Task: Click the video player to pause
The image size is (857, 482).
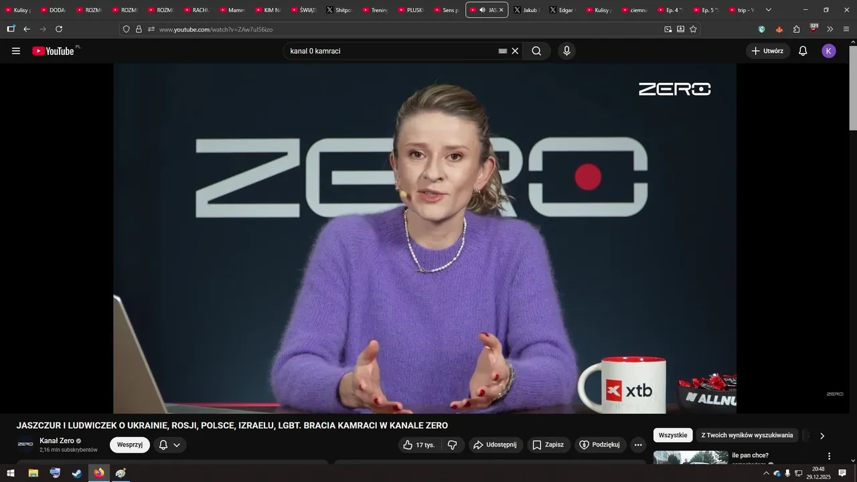Action: tap(424, 238)
